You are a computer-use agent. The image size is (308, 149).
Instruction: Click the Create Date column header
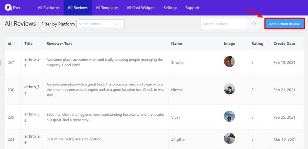pyautogui.click(x=284, y=43)
